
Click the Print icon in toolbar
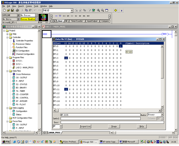pyautogui.click(x=17, y=11)
